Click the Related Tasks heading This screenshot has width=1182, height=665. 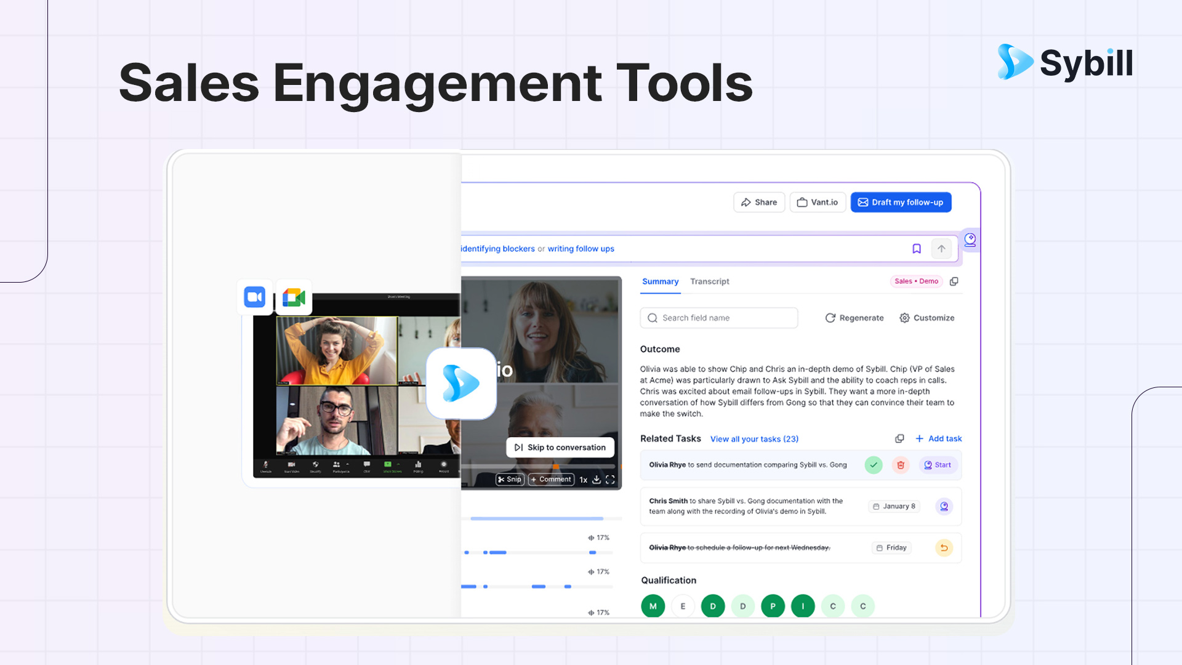[670, 438]
